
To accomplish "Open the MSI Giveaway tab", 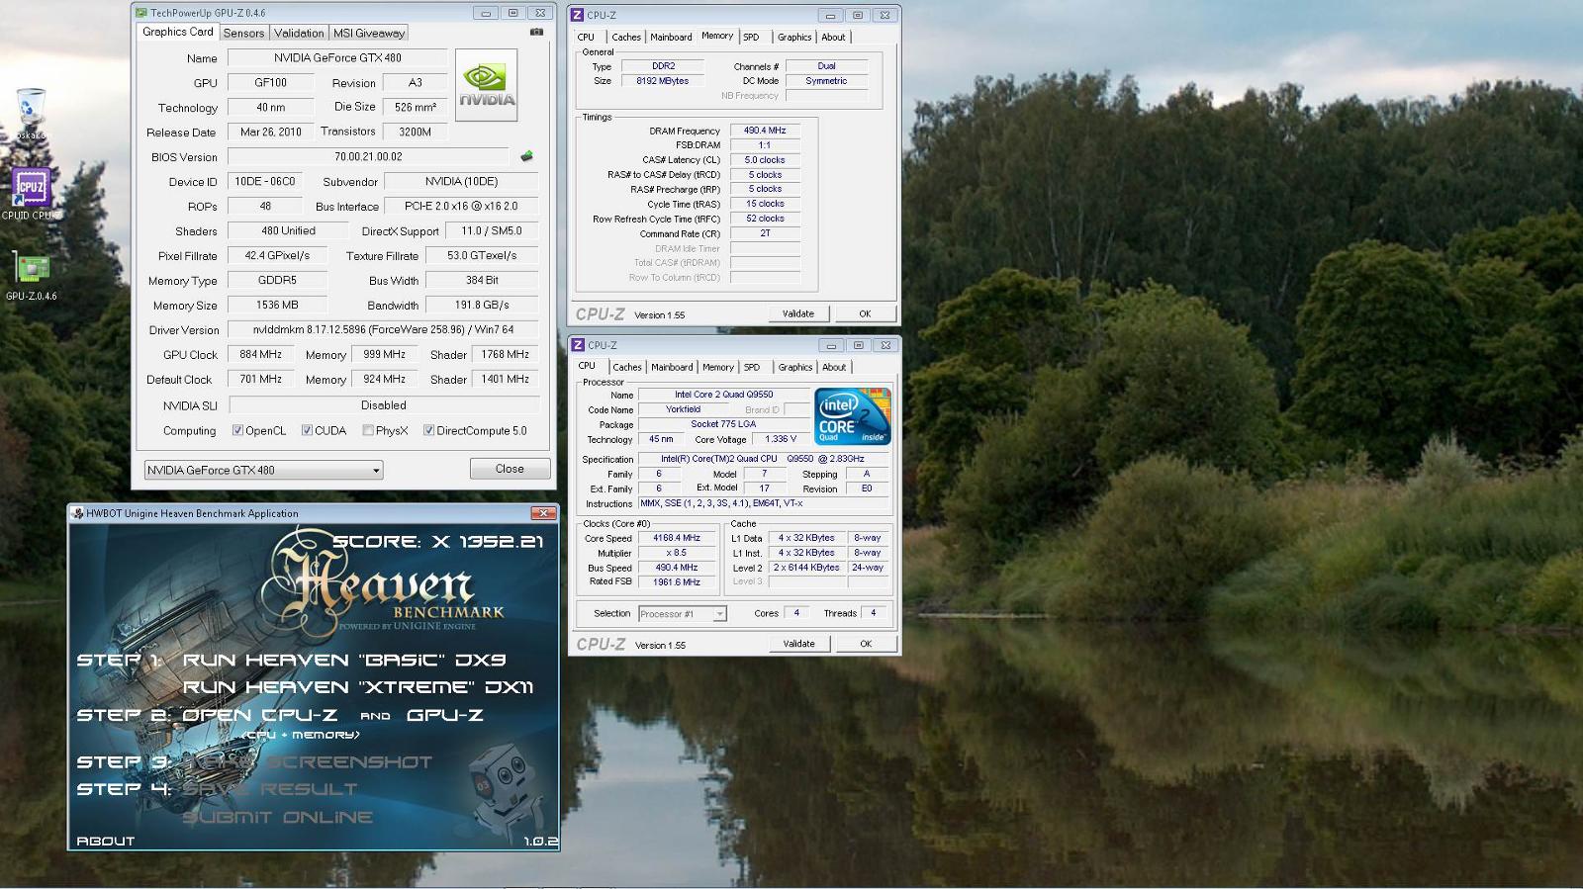I will coord(369,33).
